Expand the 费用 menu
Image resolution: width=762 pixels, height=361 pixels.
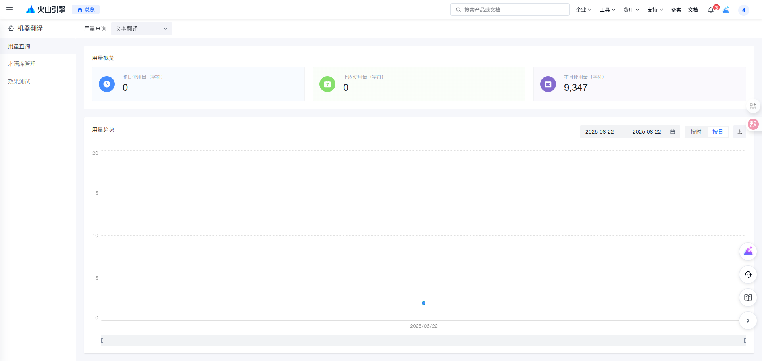point(631,10)
